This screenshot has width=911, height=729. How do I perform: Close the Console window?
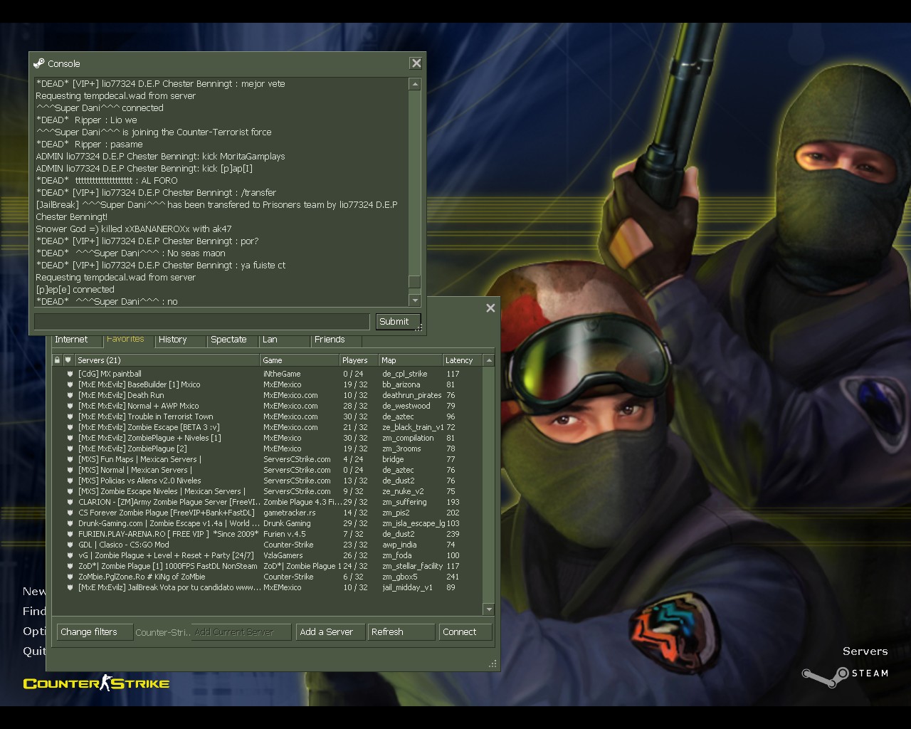tap(416, 63)
